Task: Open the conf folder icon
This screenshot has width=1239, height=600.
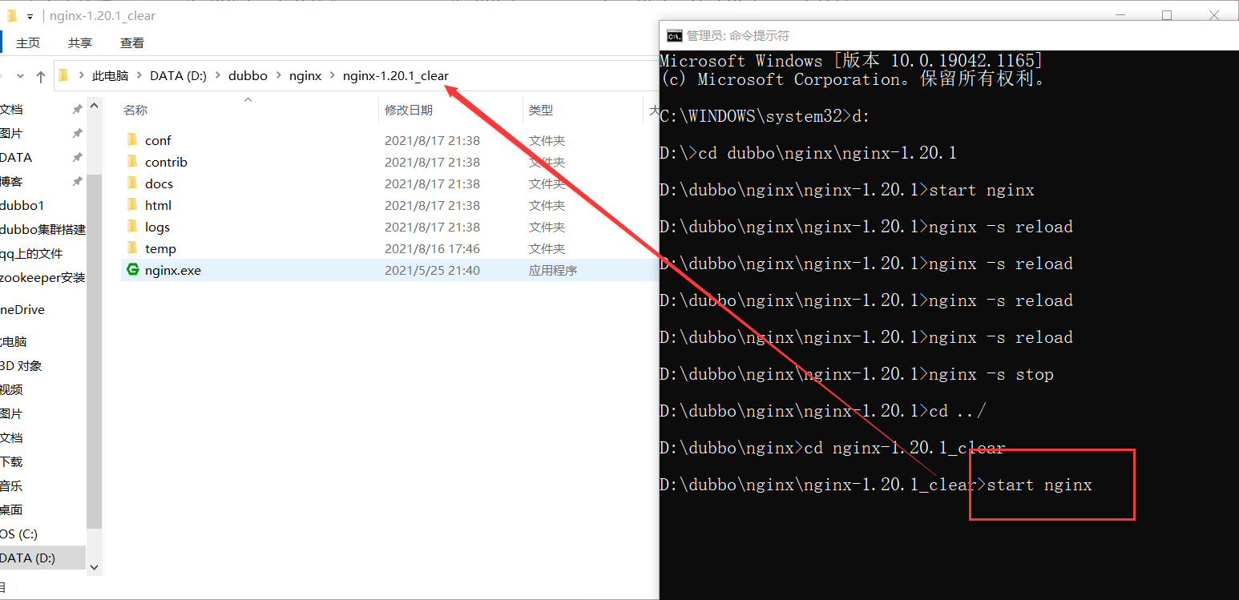Action: pyautogui.click(x=133, y=140)
